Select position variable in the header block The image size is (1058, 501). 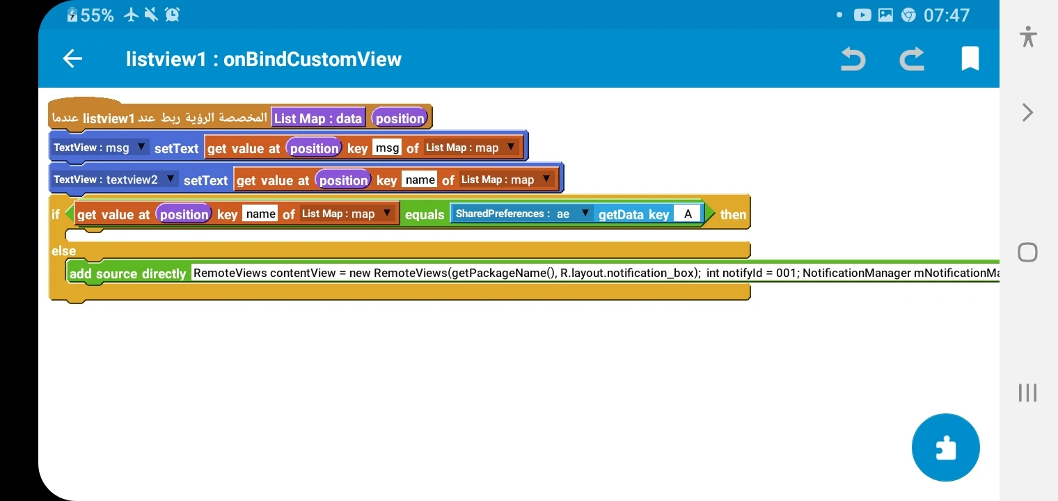[x=400, y=118]
